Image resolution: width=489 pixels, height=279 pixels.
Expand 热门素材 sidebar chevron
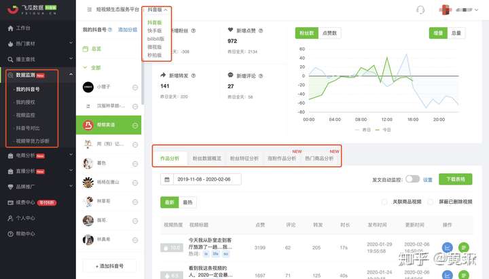tap(71, 43)
